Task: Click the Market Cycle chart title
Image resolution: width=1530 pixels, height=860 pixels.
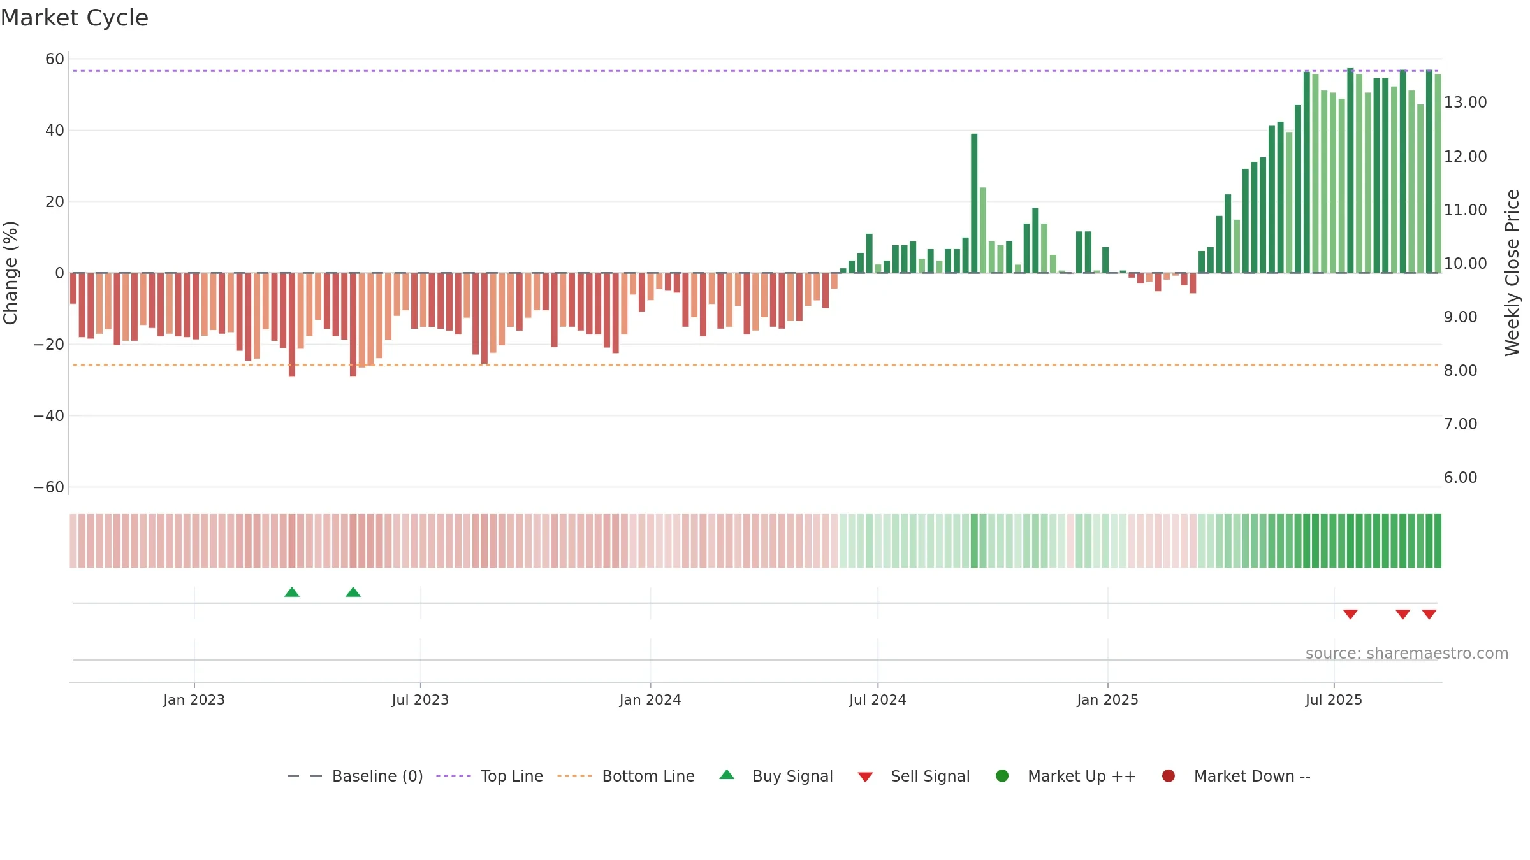Action: 75,18
